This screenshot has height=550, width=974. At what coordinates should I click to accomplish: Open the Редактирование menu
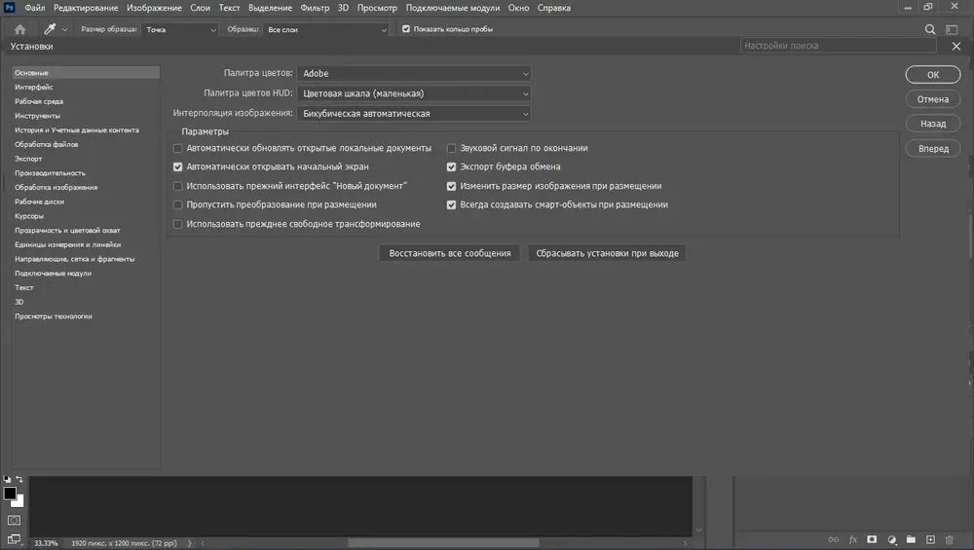[x=86, y=8]
